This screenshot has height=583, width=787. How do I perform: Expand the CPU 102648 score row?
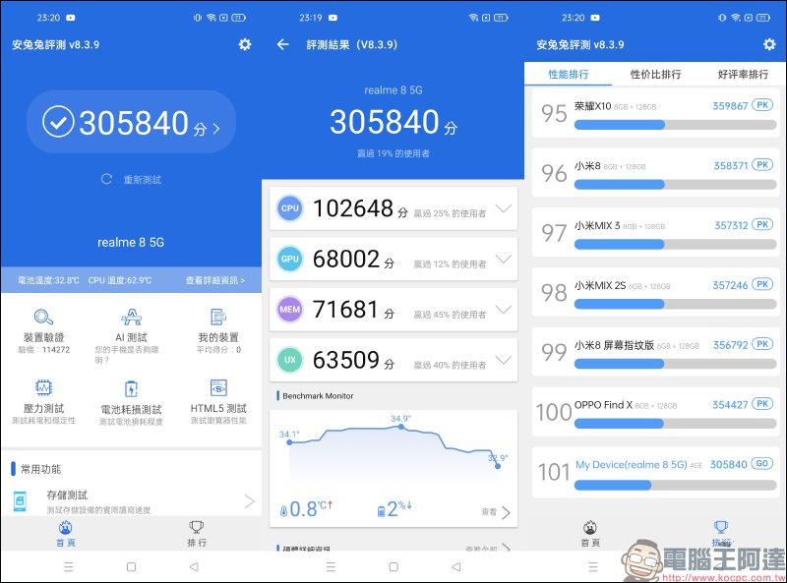coord(393,208)
